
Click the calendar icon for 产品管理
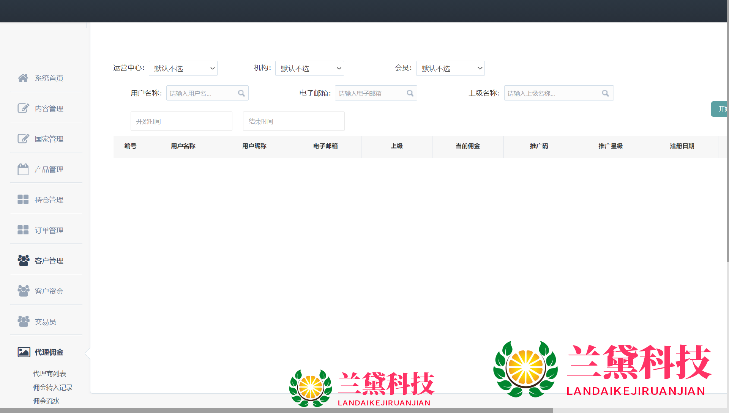click(23, 169)
